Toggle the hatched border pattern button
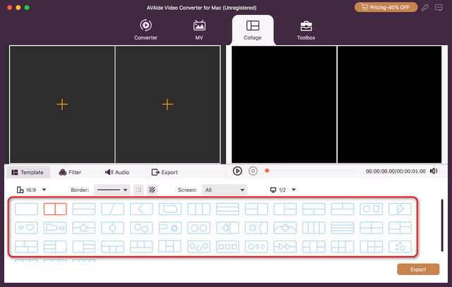Screen dimensions: 452x287 click(x=152, y=190)
